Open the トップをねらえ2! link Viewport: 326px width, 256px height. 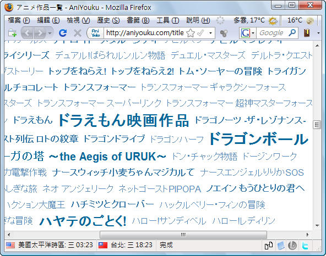[142, 71]
